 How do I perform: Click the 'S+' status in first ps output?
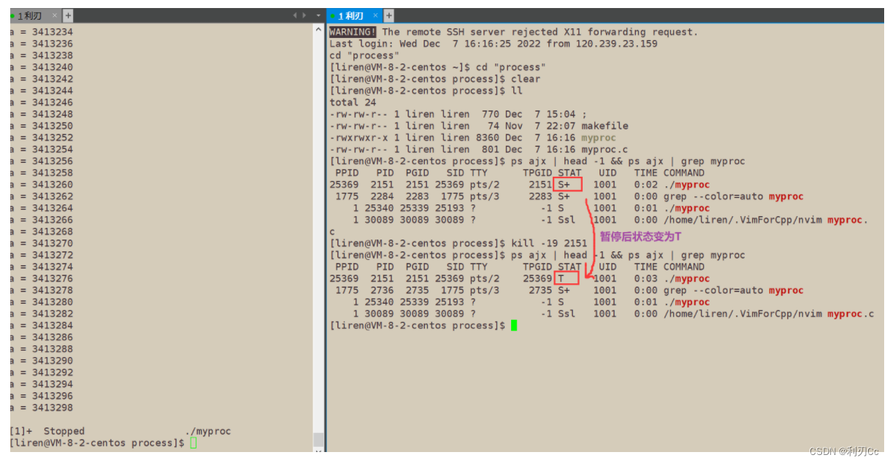564,185
